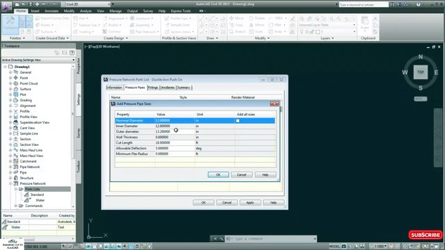Click OK in Pressure Network Parts List dialog

click(204, 203)
